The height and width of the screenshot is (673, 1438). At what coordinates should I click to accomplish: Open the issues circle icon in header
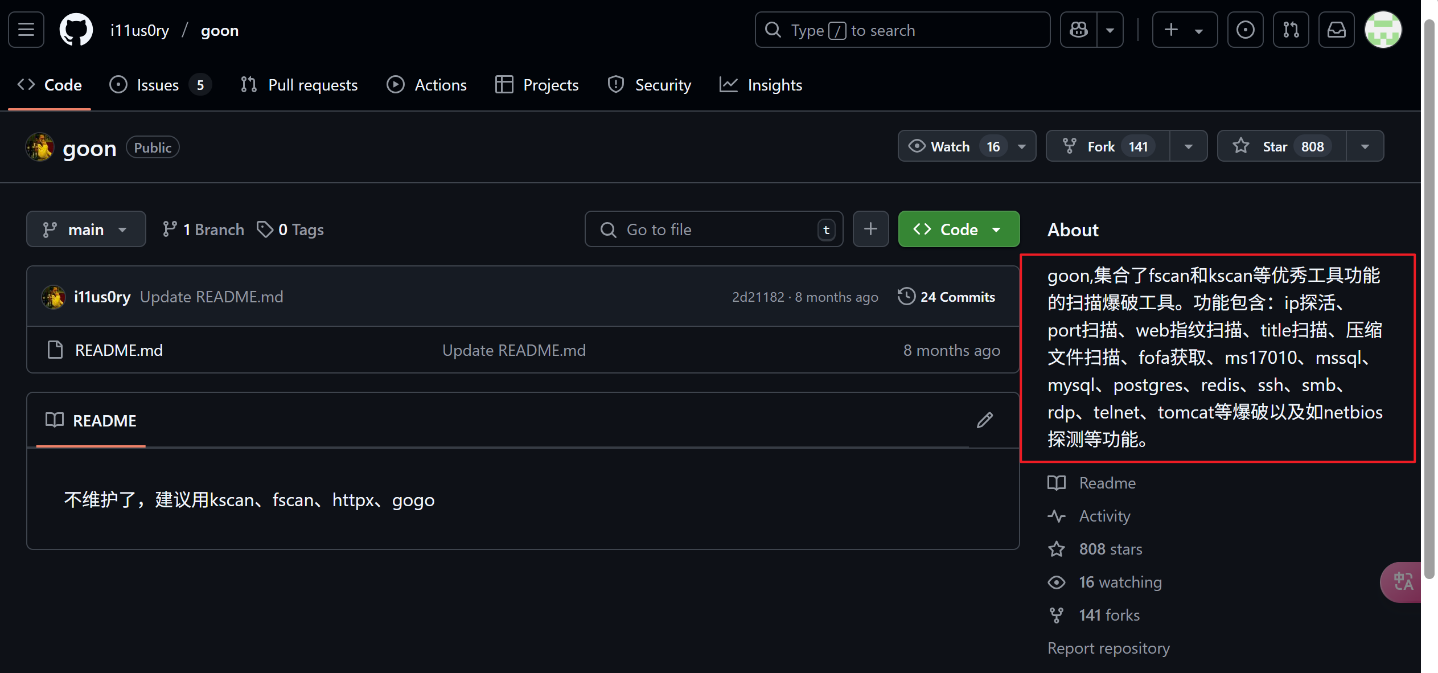tap(1245, 30)
